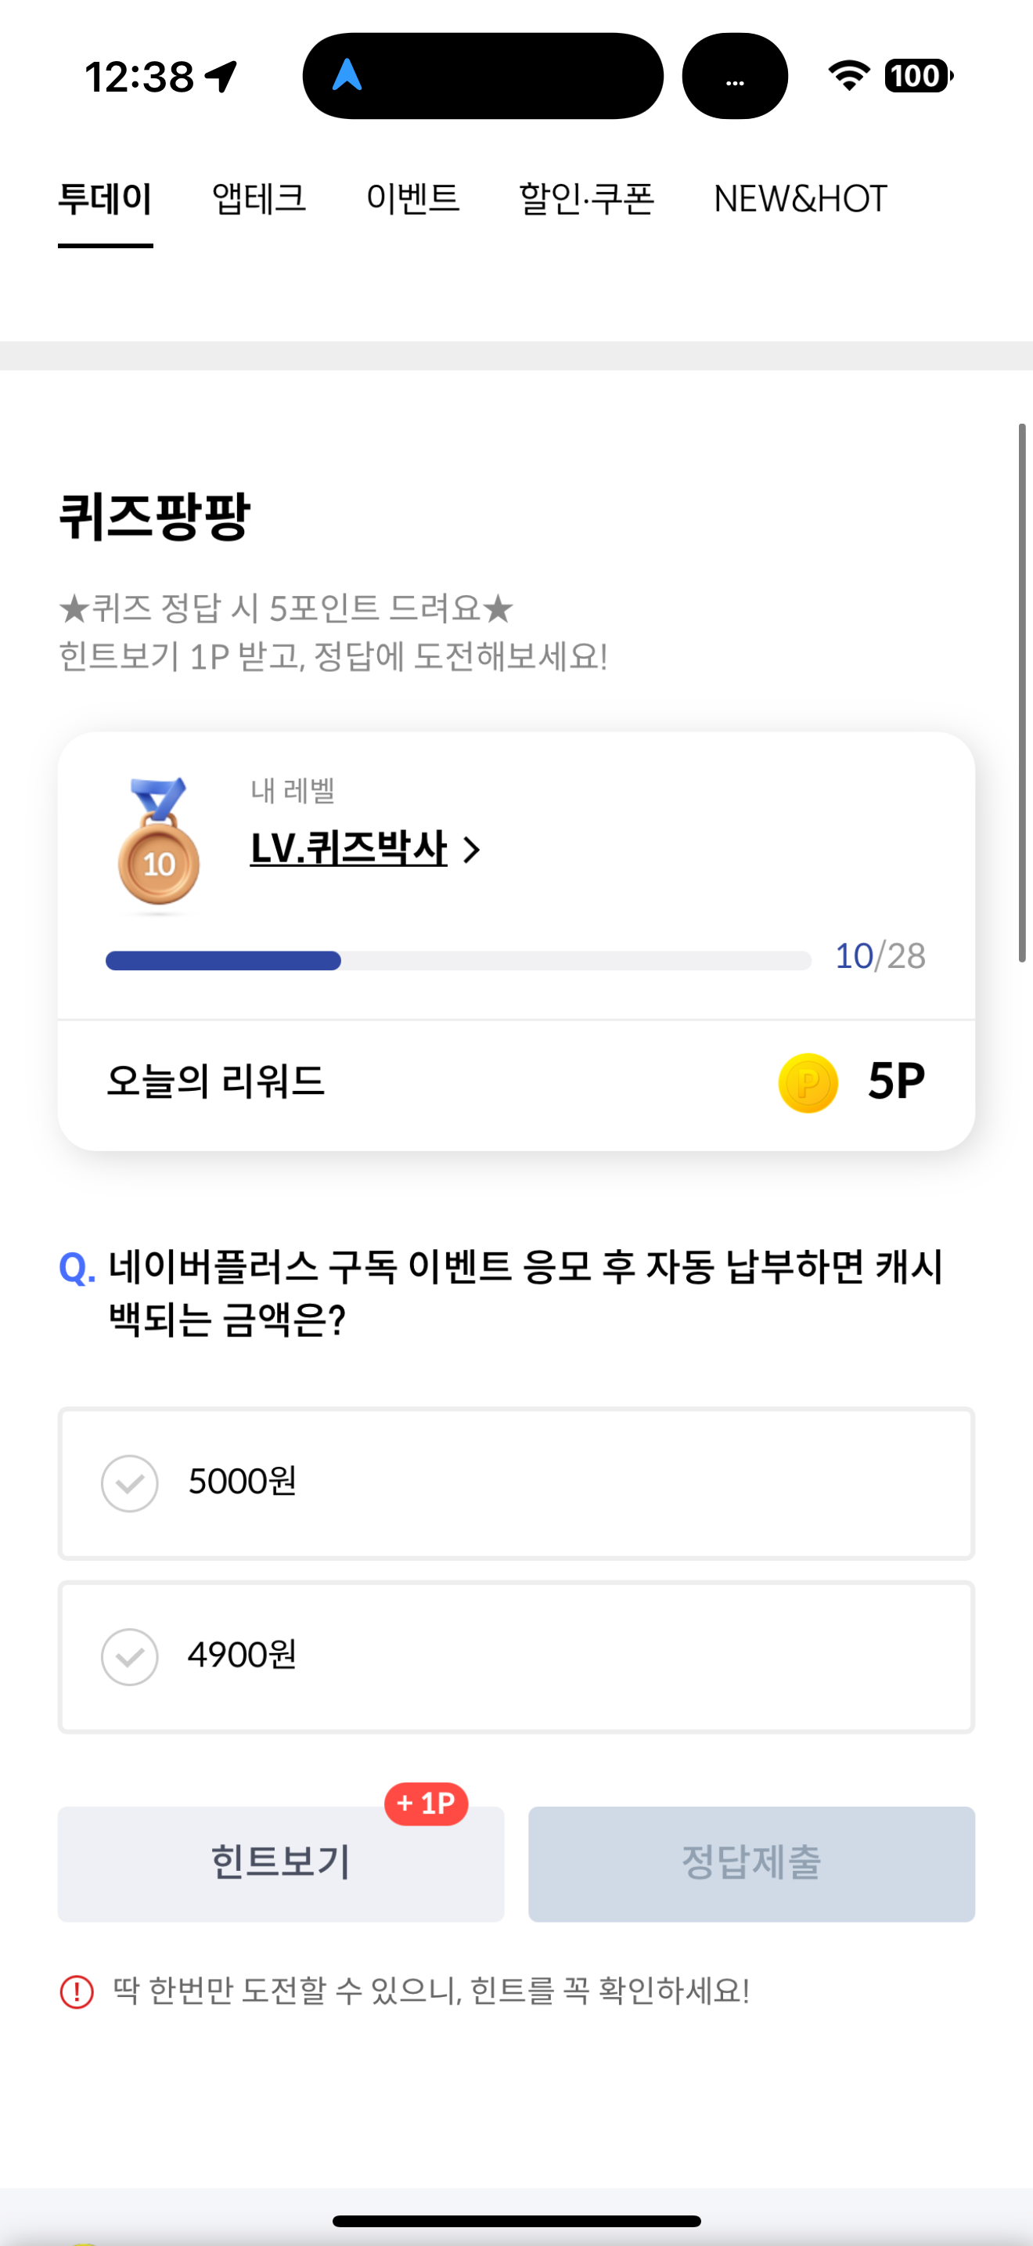The width and height of the screenshot is (1033, 2246).
Task: Open the LV.퀴즈박사 level link
Action: point(348,849)
